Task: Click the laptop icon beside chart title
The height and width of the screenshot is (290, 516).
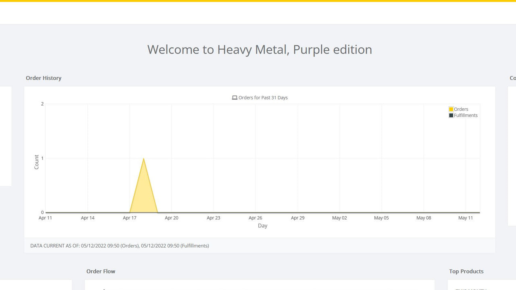Action: 235,97
